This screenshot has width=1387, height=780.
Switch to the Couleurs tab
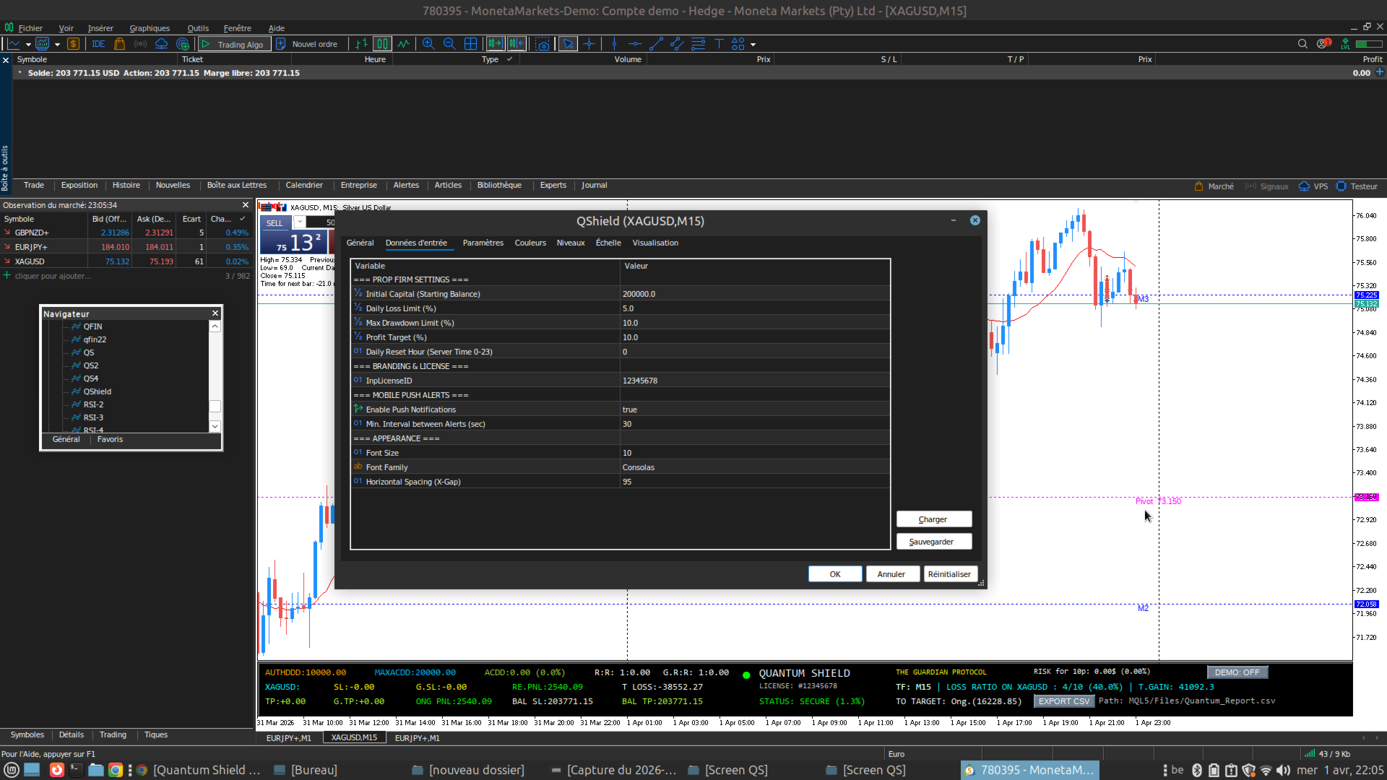tap(530, 243)
